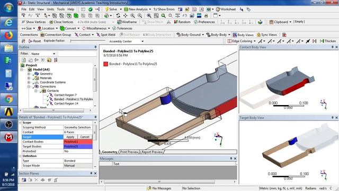Pin the Outline panel
The height and width of the screenshot is (191, 339).
click(95, 47)
